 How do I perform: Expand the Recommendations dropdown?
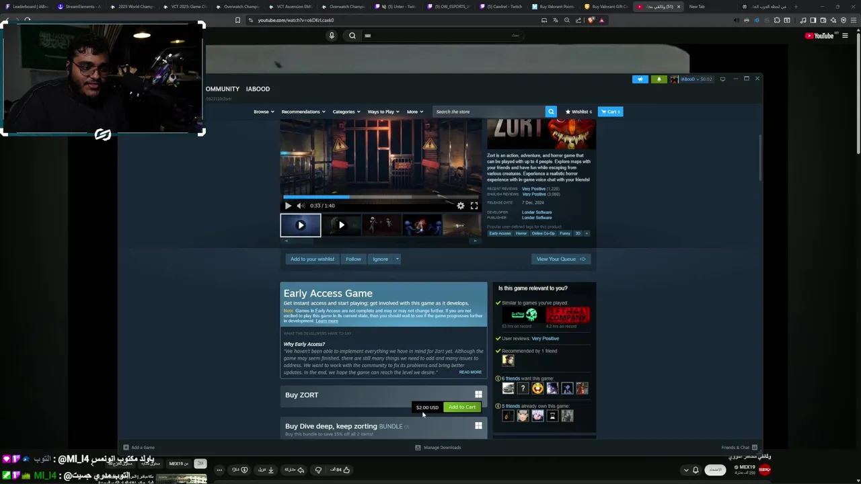[x=303, y=112]
